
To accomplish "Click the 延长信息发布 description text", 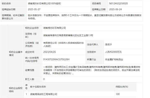I will [x=84, y=17].
